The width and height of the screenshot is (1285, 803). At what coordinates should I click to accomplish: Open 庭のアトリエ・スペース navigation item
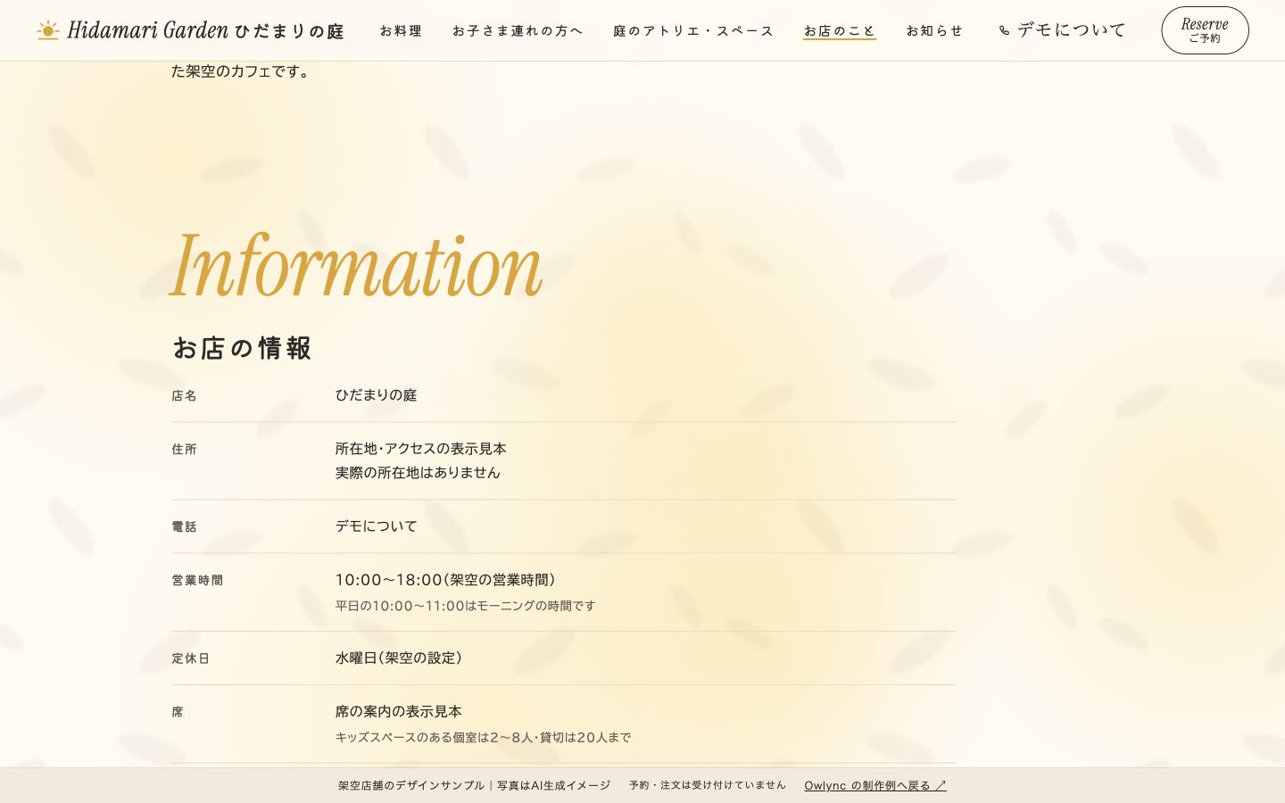pos(693,30)
